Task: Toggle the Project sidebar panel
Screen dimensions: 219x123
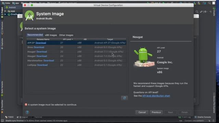Action: click(2, 13)
